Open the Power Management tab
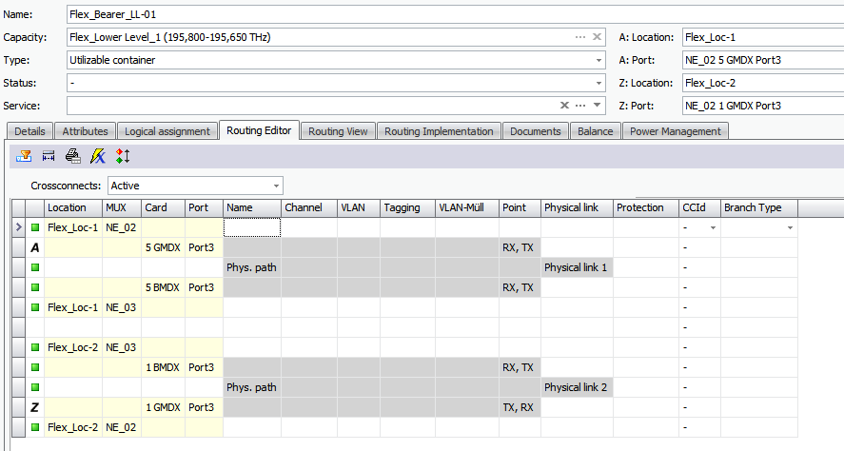Image resolution: width=844 pixels, height=451 pixels. (676, 131)
